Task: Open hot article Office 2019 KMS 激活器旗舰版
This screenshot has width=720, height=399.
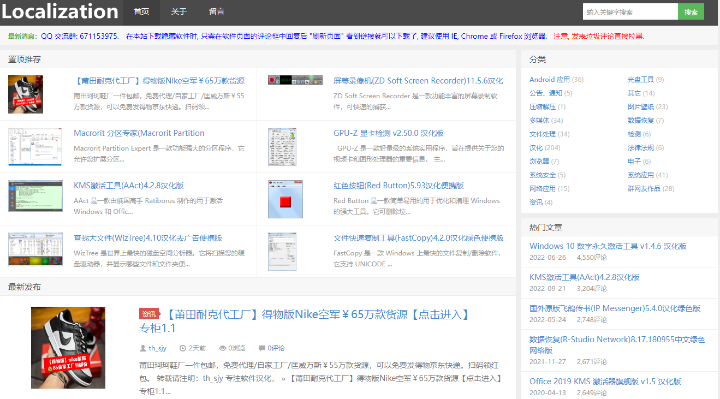Action: click(605, 382)
